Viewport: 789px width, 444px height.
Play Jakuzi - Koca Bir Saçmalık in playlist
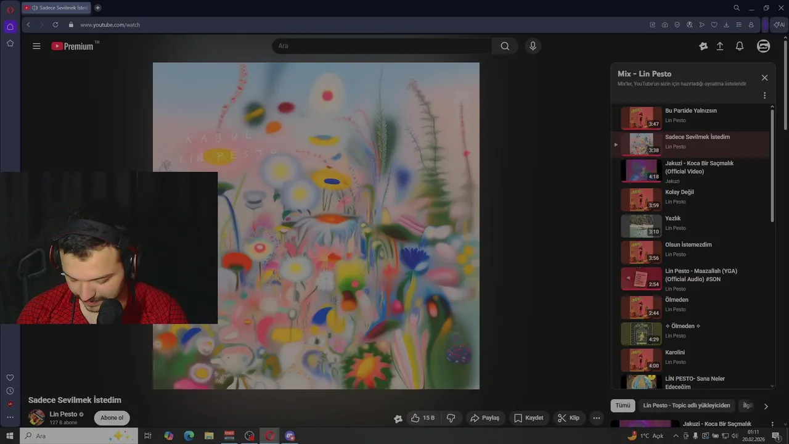click(690, 171)
